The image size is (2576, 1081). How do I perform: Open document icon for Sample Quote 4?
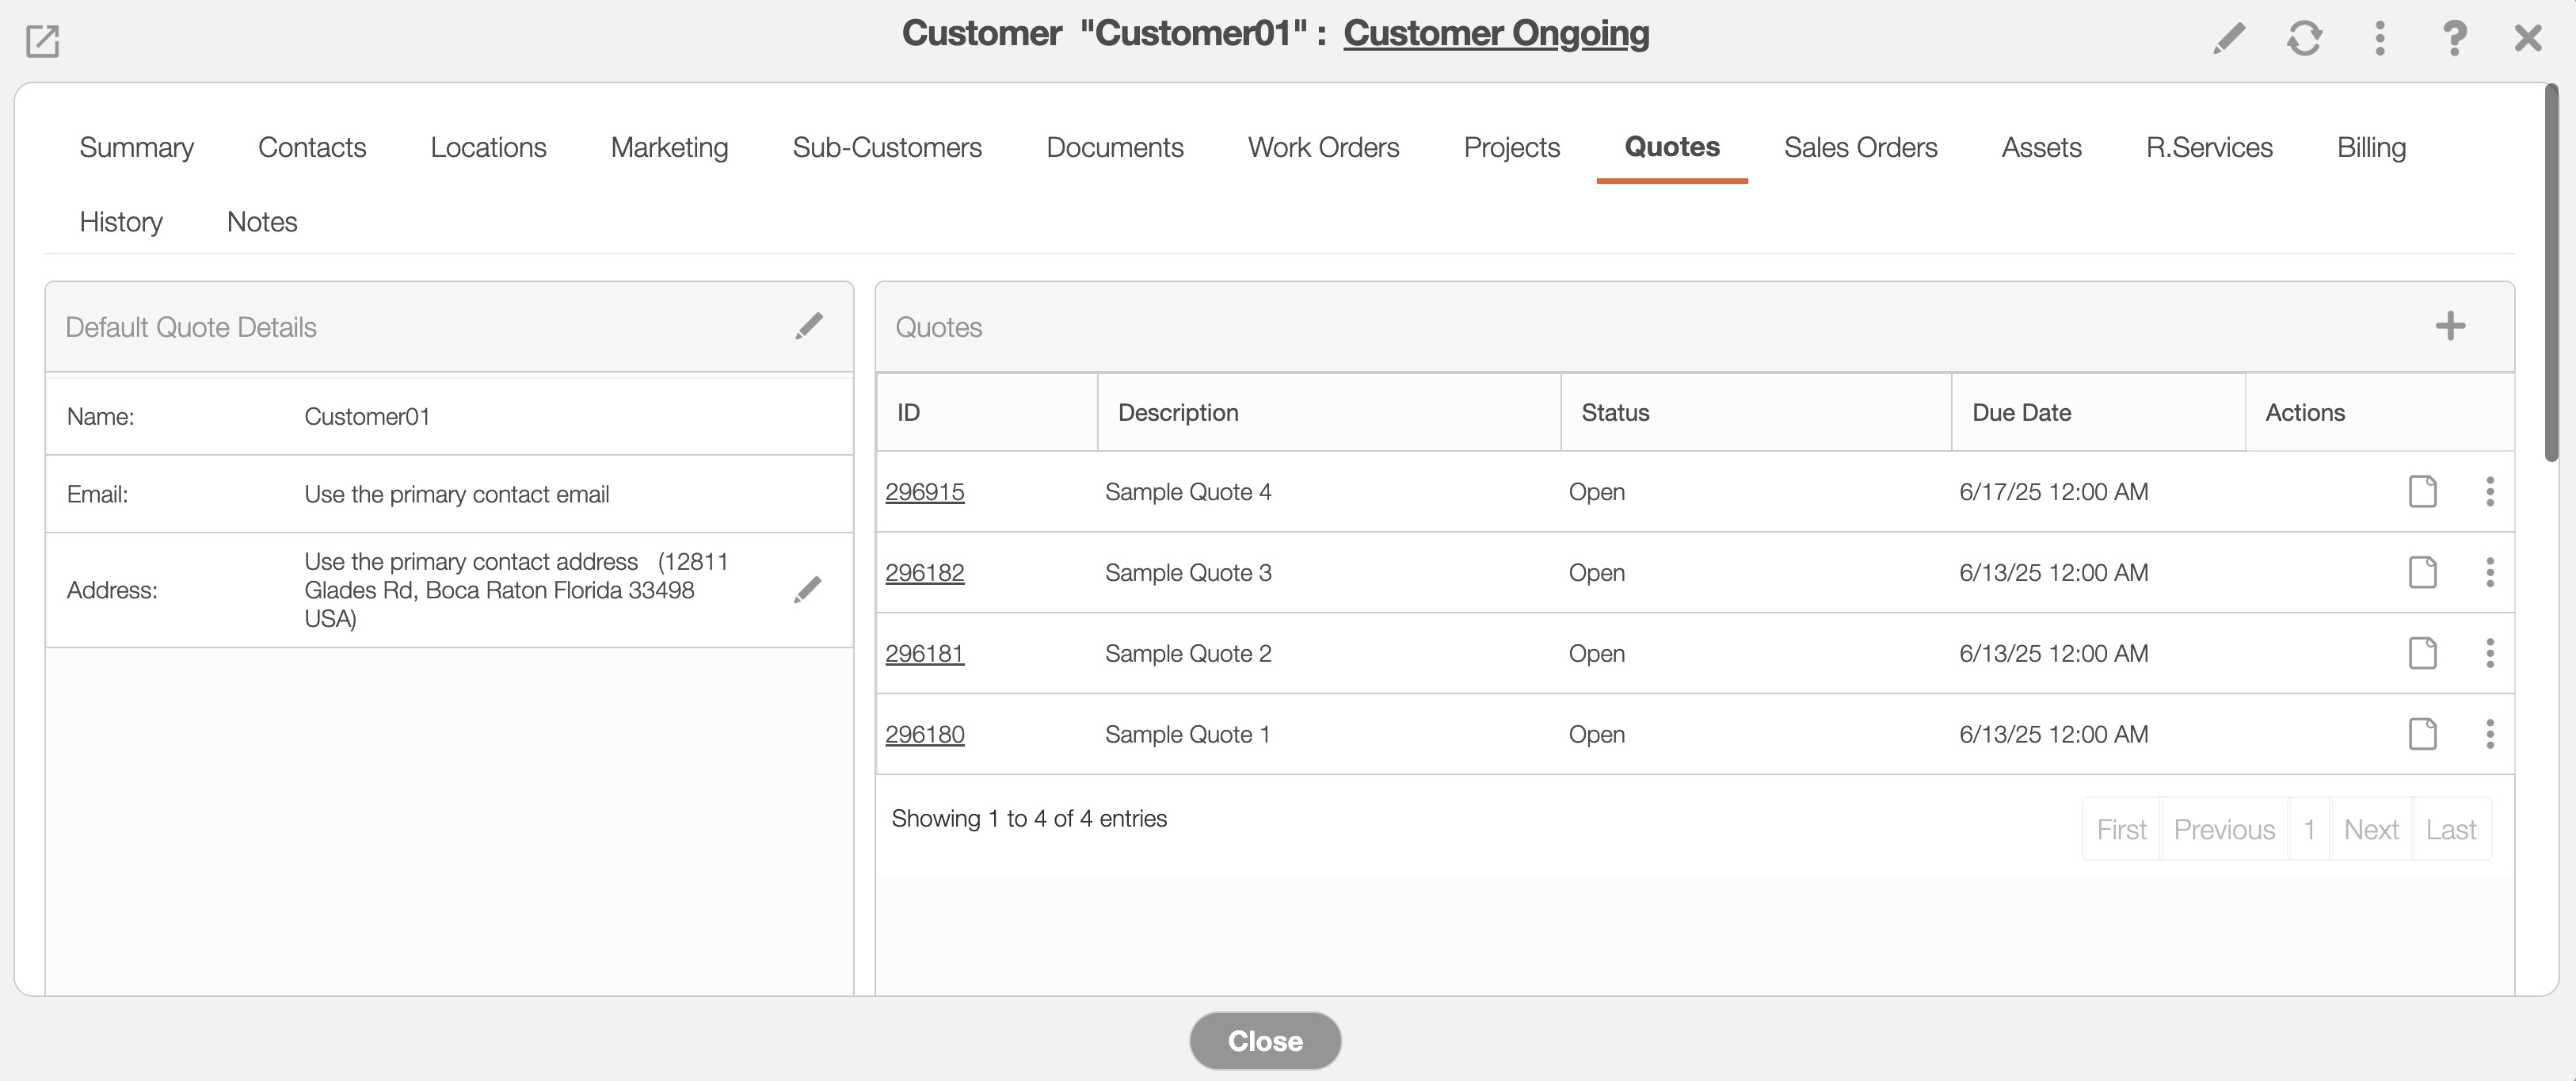click(2422, 491)
